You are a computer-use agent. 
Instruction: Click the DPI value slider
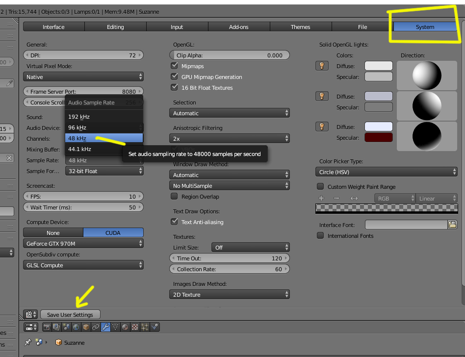coord(83,55)
